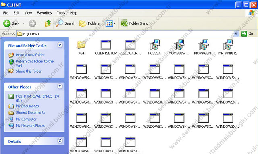Click the Make a new folder icon
Image resolution: width=258 pixels, height=154 pixels.
click(x=11, y=55)
